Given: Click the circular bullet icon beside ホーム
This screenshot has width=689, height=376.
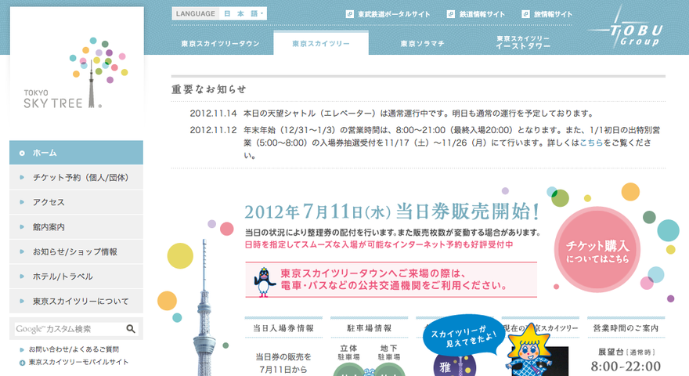Looking at the screenshot, I should (x=22, y=153).
